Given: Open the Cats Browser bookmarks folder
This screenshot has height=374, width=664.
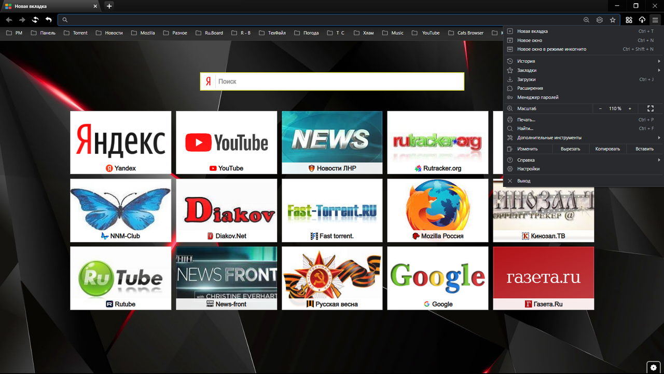Looking at the screenshot, I should 465,33.
